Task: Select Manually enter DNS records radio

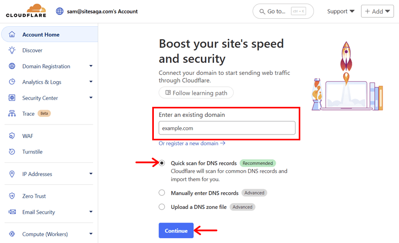Action: pos(162,193)
